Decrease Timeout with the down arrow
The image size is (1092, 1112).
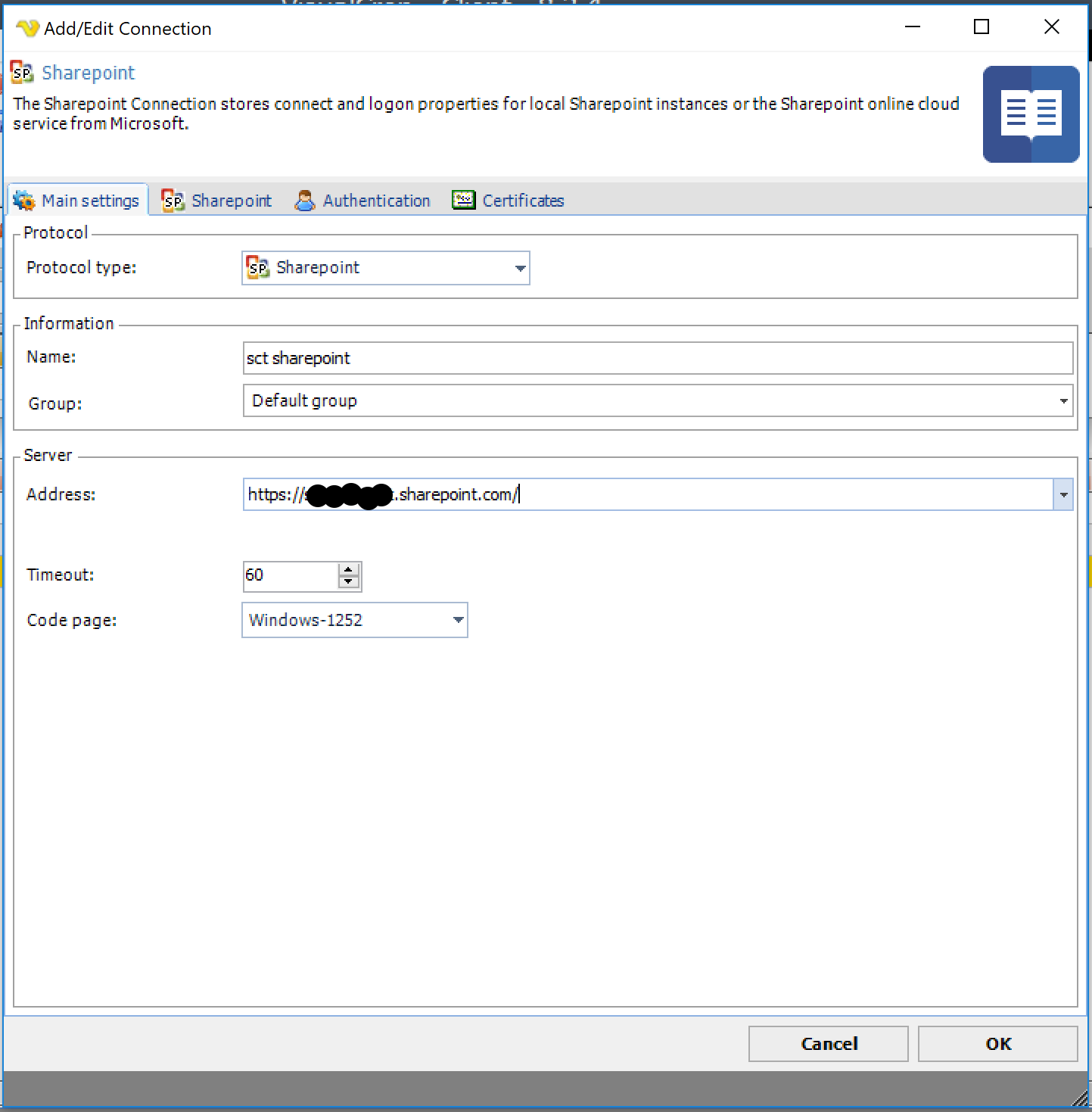(x=348, y=582)
